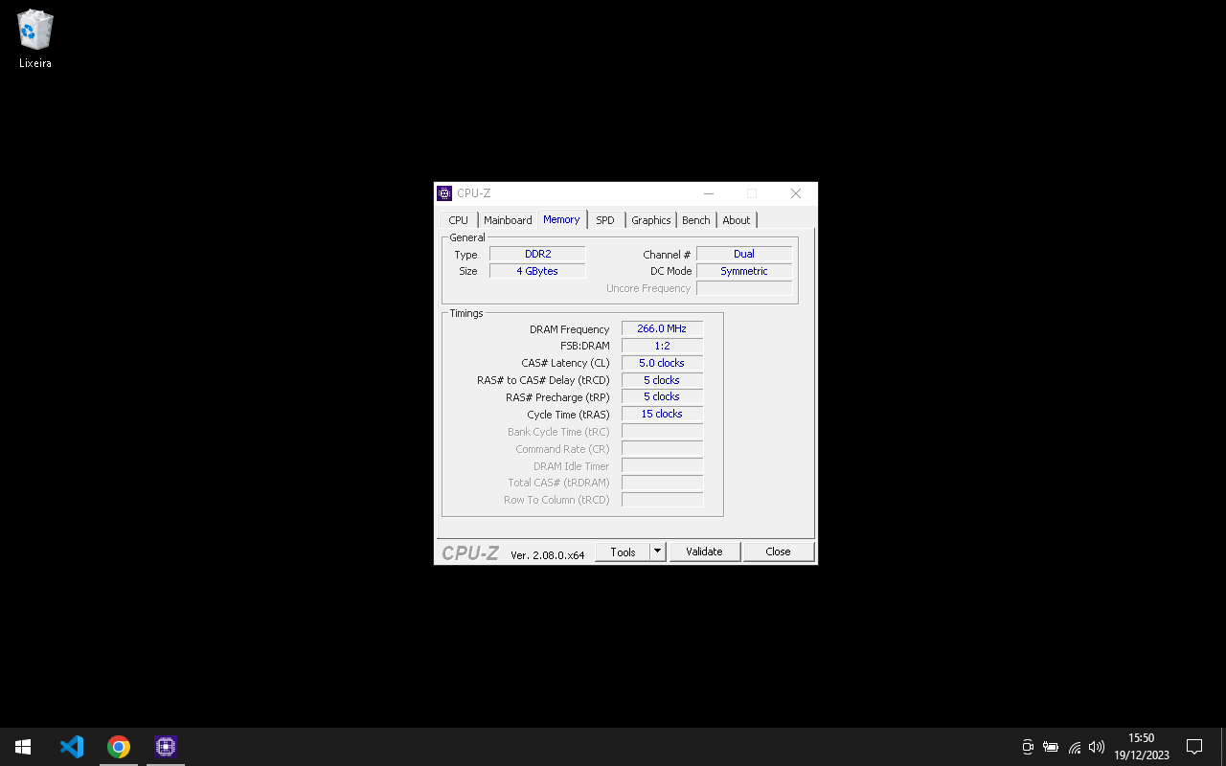This screenshot has width=1226, height=766.
Task: Click the Symmetric DC Mode value
Action: [744, 271]
